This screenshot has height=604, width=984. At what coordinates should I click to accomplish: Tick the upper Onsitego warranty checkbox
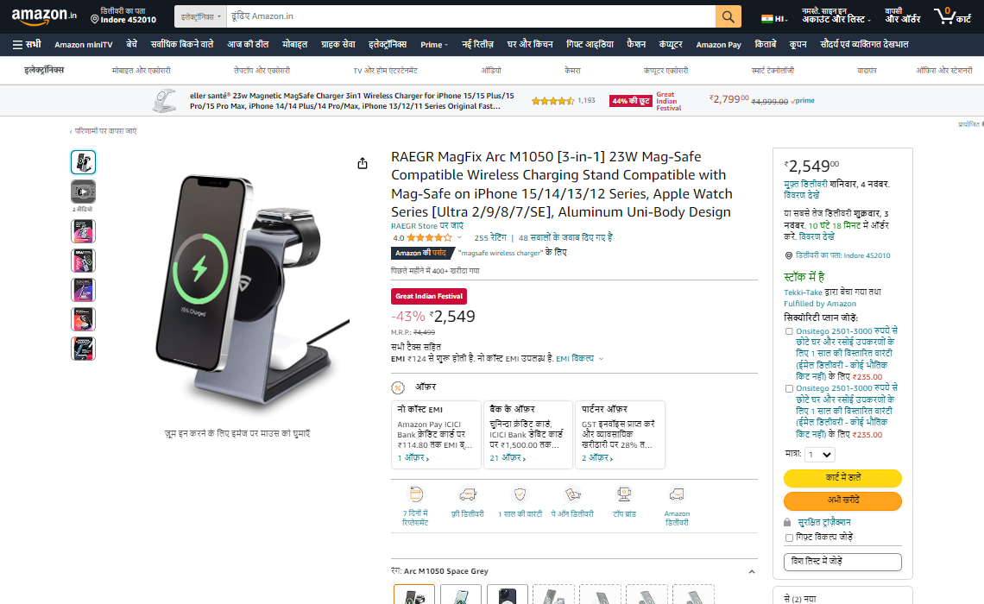click(x=789, y=331)
